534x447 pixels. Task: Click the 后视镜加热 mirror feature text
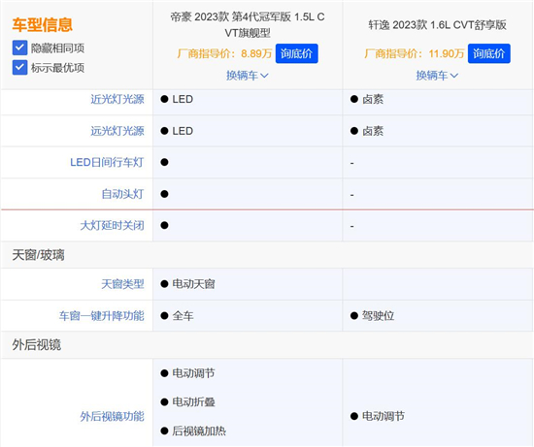(x=199, y=431)
